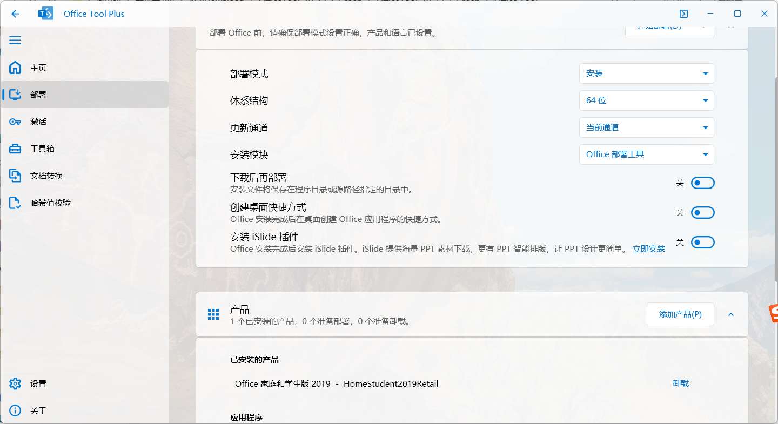Enable 下载后再部署 toggle
Image resolution: width=778 pixels, height=424 pixels.
703,183
